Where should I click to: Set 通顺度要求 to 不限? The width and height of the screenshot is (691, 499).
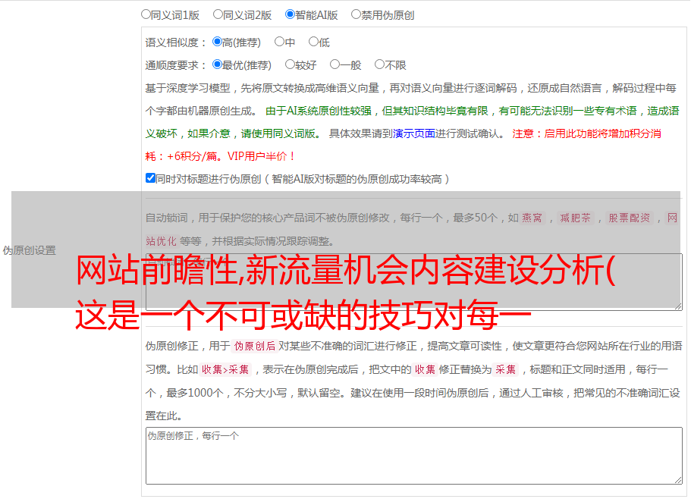[379, 64]
